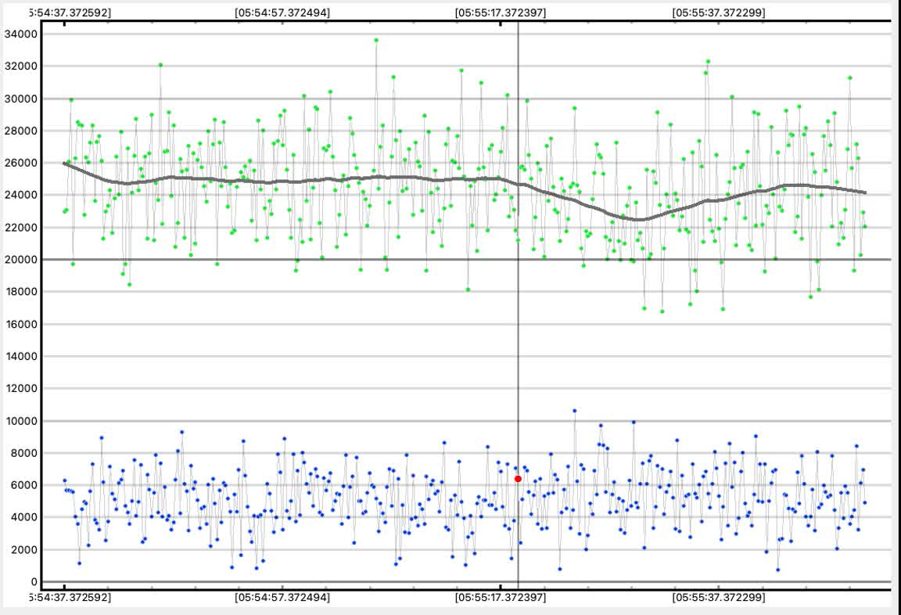Click the top 05:54:57.372494 time label

282,13
